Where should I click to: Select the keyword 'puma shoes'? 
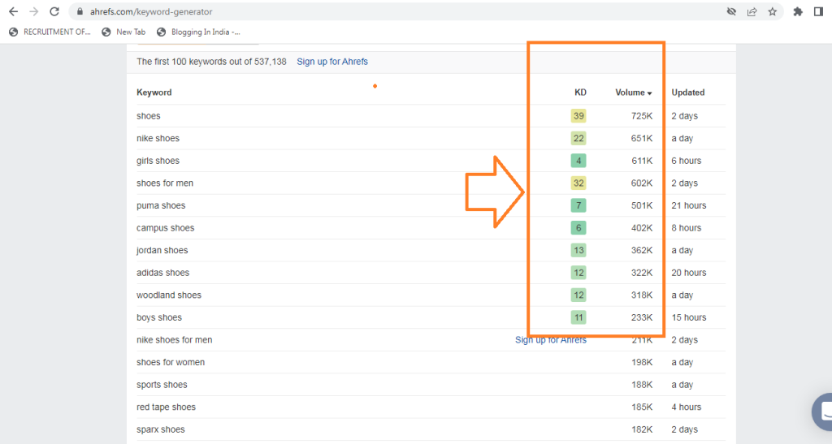[x=161, y=205]
